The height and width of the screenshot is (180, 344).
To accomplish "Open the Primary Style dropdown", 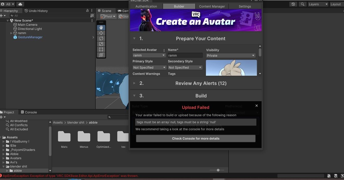I will click(150, 67).
